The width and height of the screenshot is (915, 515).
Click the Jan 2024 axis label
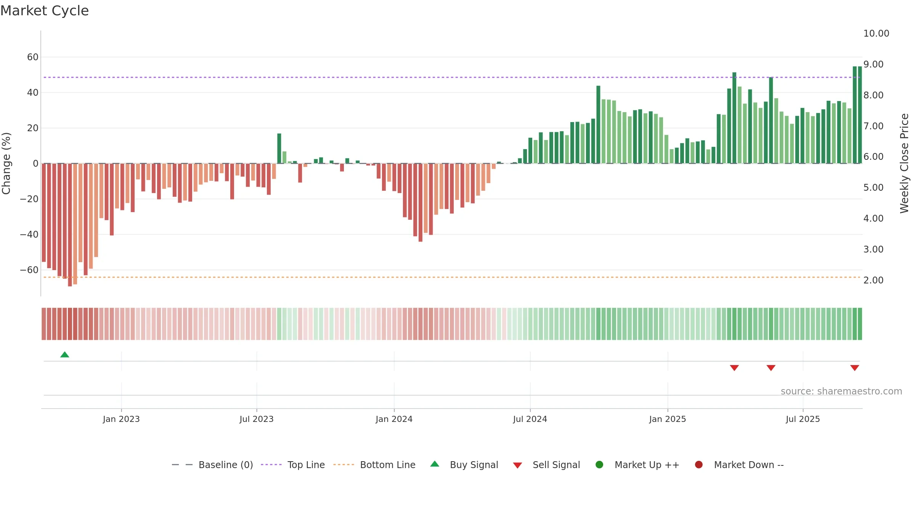(394, 419)
